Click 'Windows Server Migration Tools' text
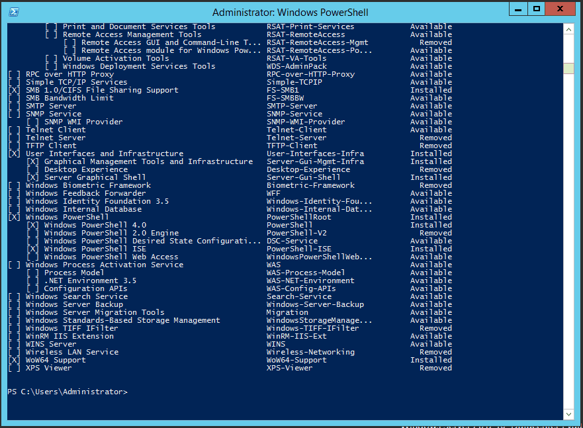Viewport: 583px width, 428px height. click(x=95, y=312)
